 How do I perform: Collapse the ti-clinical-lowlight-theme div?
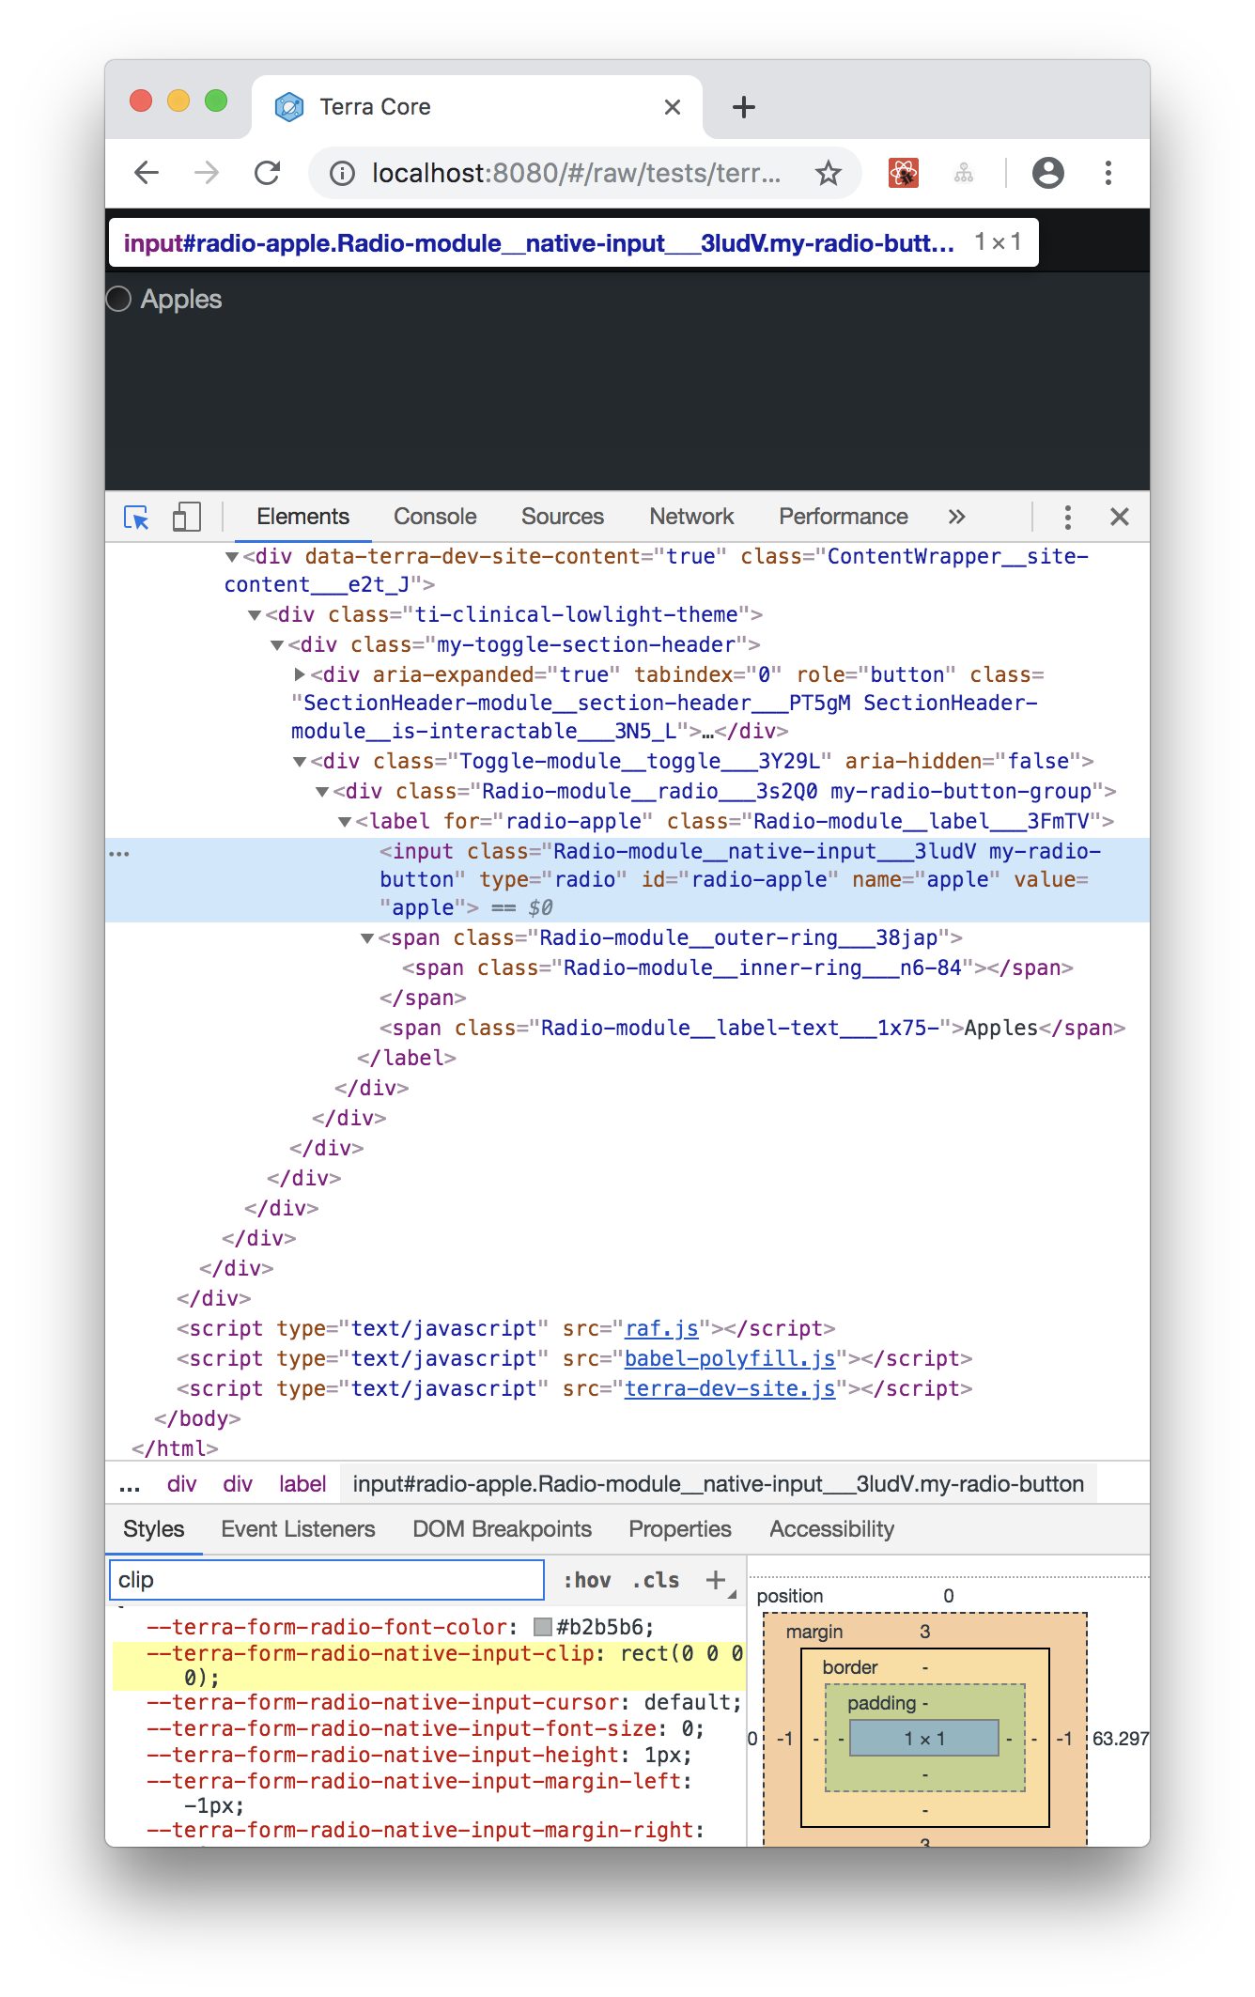254,615
